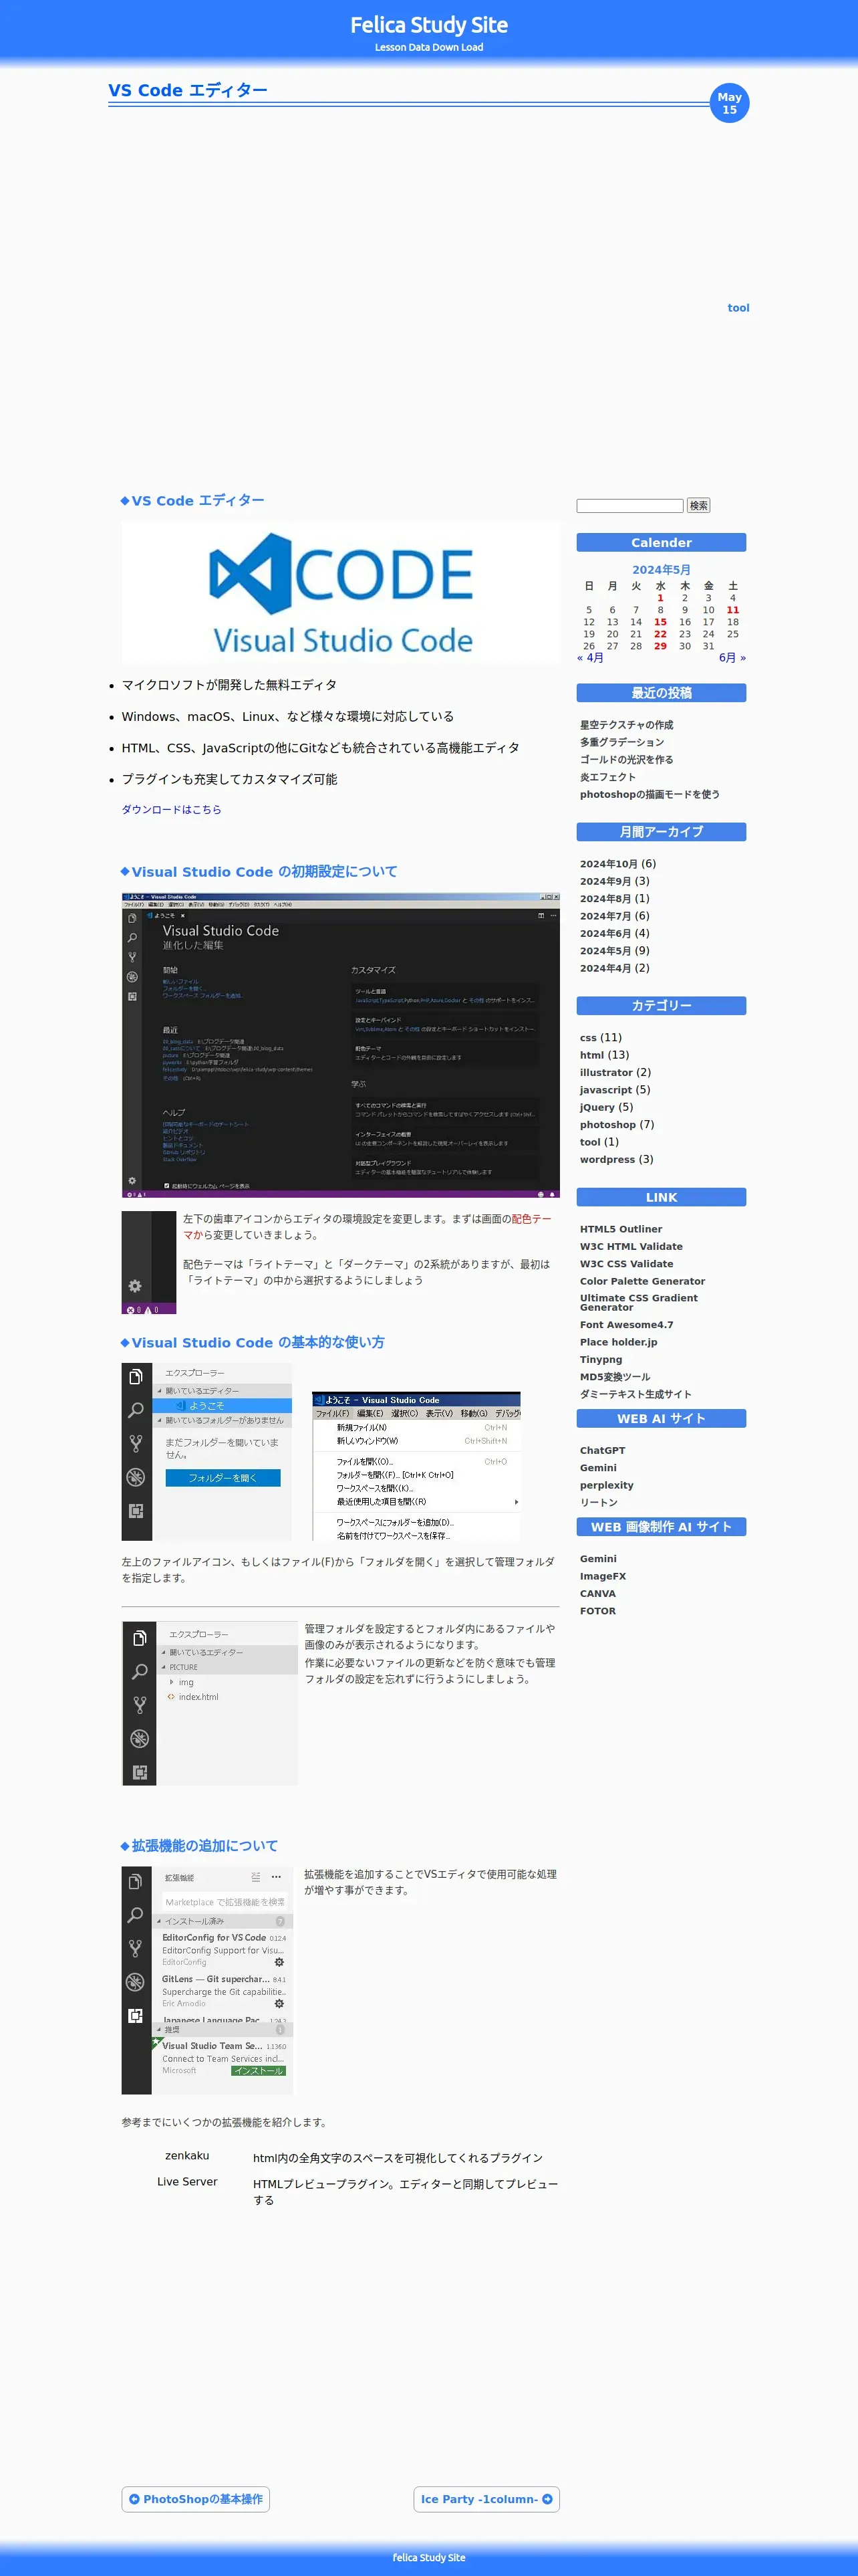Open the 2024年10月 archive
The width and height of the screenshot is (858, 2576).
click(x=608, y=864)
